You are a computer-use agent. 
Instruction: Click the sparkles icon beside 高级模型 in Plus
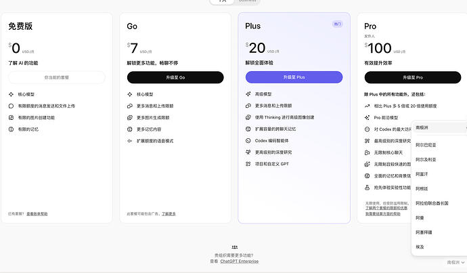[x=248, y=94]
